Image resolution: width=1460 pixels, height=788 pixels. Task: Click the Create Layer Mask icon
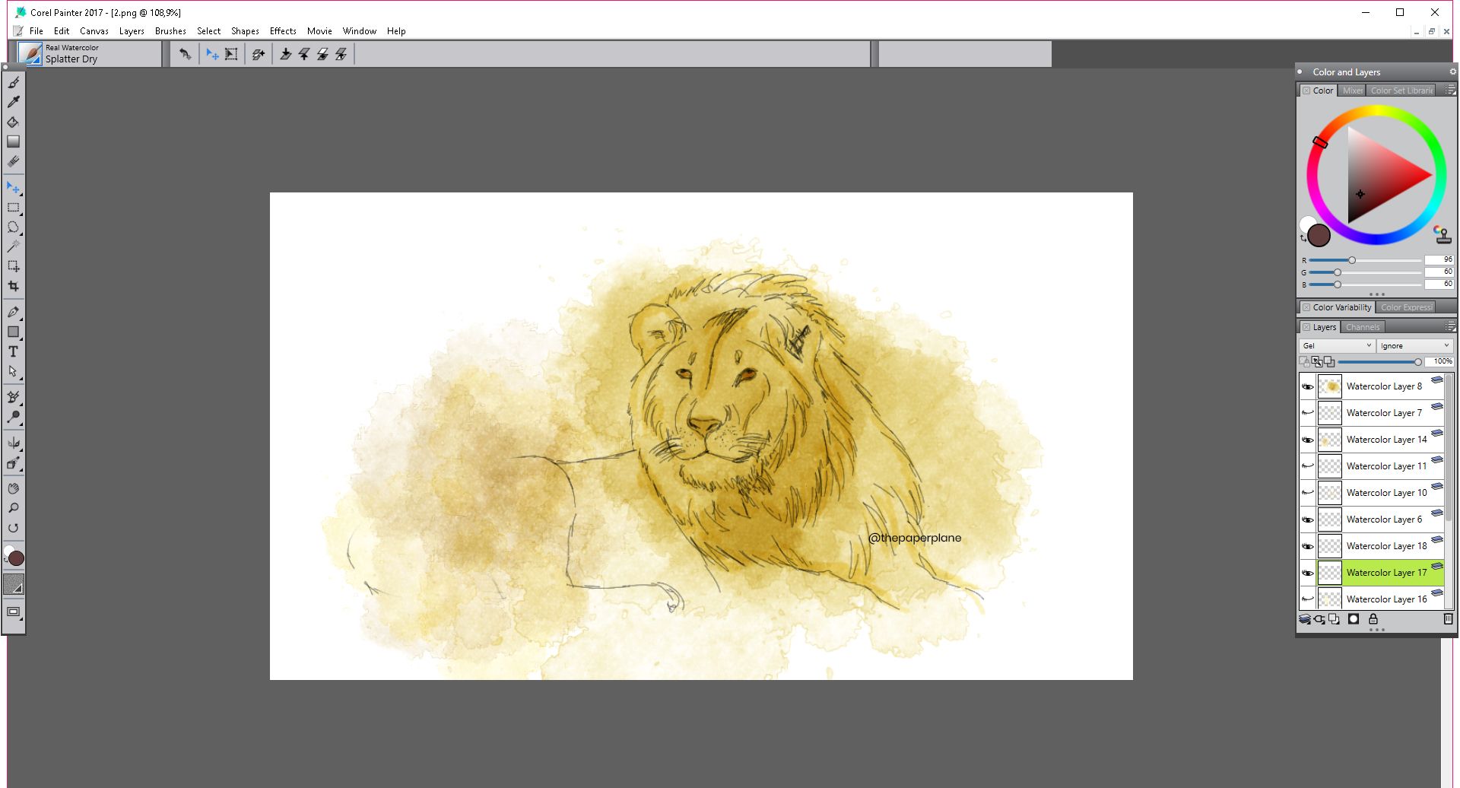click(x=1354, y=619)
